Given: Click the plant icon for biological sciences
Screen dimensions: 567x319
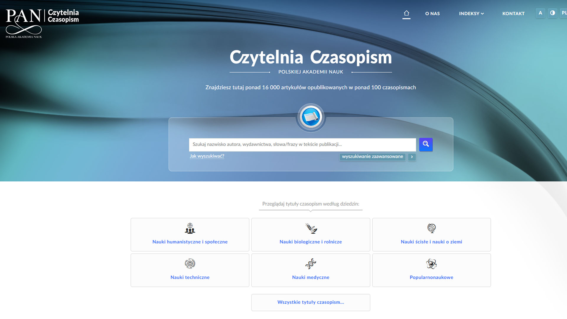Looking at the screenshot, I should (x=311, y=228).
